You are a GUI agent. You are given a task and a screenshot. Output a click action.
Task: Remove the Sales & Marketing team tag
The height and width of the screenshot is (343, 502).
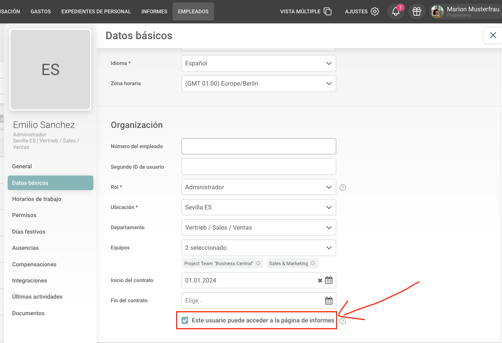tap(313, 264)
